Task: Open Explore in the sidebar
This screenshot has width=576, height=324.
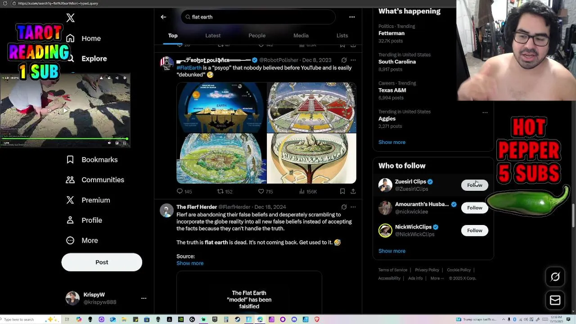Action: pyautogui.click(x=87, y=59)
